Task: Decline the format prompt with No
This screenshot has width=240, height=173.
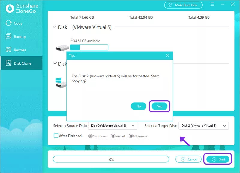Action: click(x=139, y=106)
